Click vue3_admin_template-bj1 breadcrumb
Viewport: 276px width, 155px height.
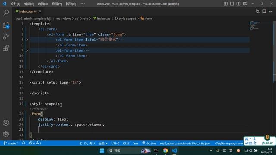(34, 19)
